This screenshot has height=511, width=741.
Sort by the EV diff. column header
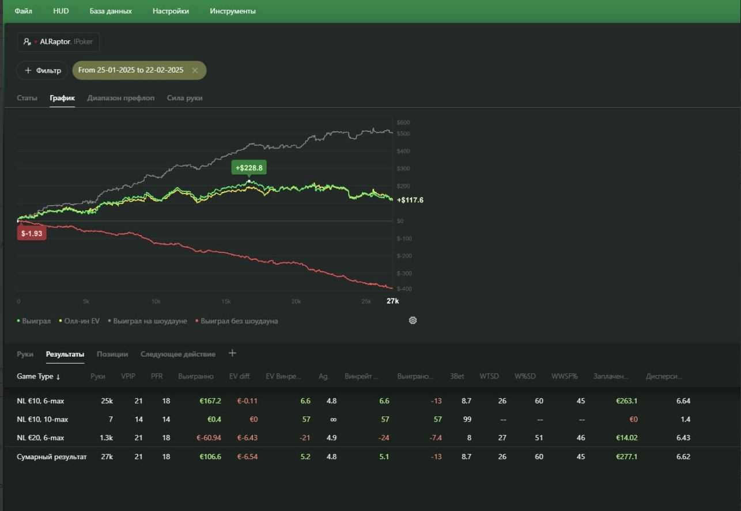tap(240, 376)
